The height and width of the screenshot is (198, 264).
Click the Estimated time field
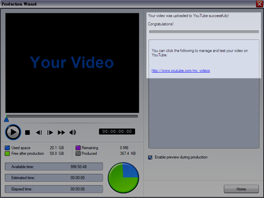coord(54,178)
